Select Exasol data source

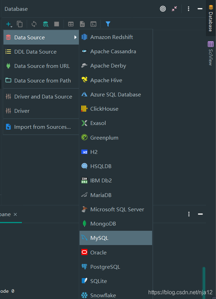[116, 123]
